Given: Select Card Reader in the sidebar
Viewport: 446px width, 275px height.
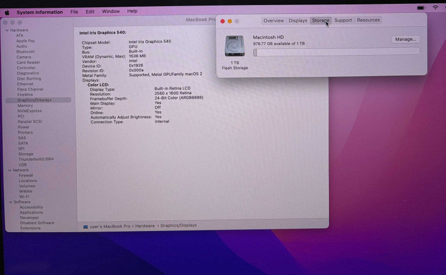Looking at the screenshot, I should coord(28,62).
